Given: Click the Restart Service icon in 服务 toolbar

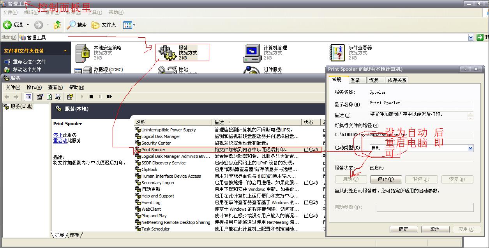Looking at the screenshot, I should (109, 97).
